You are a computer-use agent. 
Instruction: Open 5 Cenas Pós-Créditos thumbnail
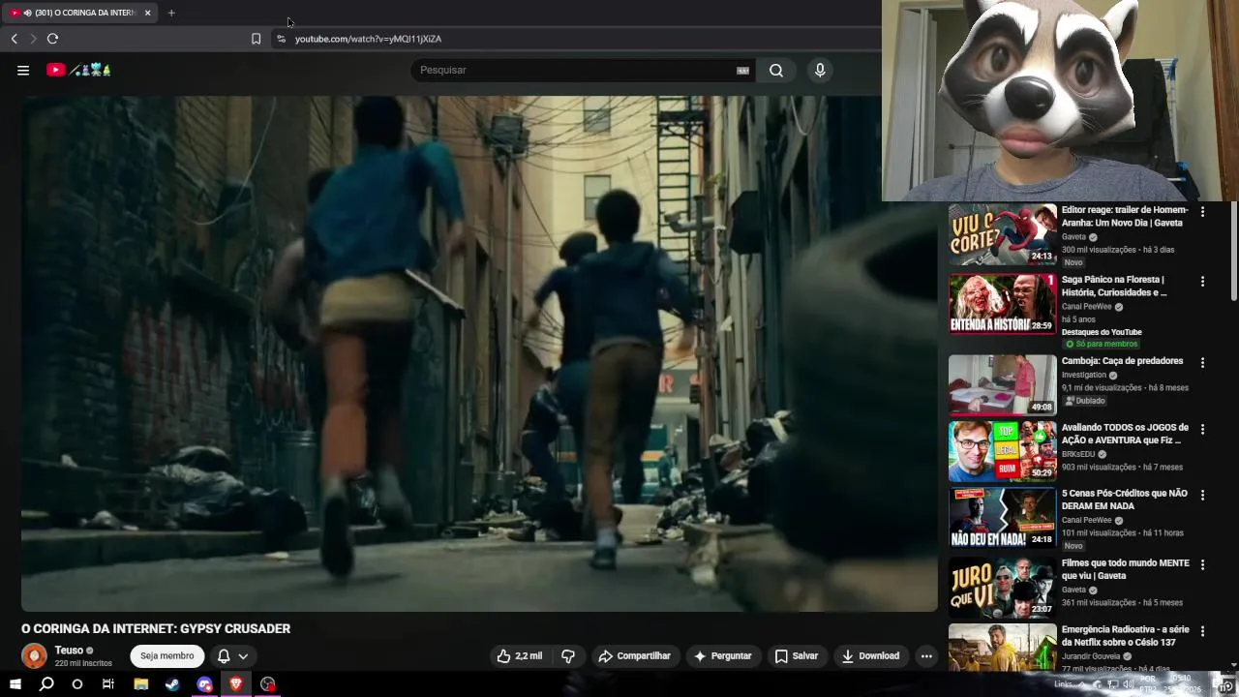pos(1003,517)
